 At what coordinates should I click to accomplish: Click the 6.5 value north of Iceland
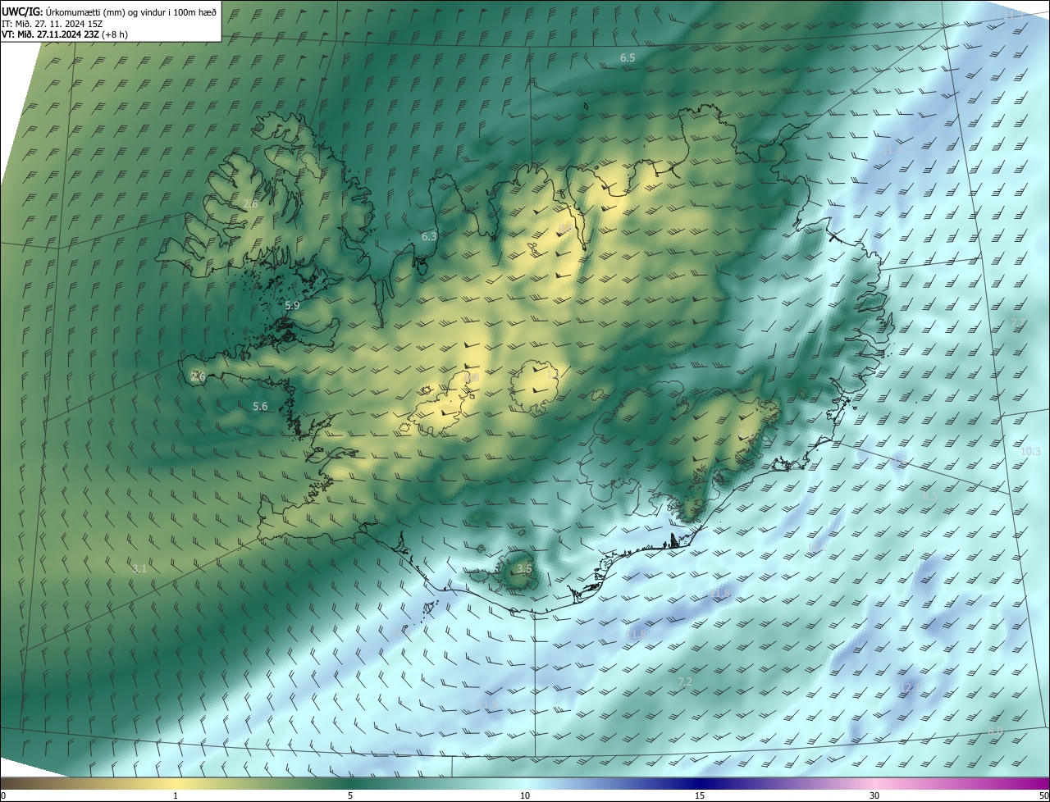click(x=628, y=58)
